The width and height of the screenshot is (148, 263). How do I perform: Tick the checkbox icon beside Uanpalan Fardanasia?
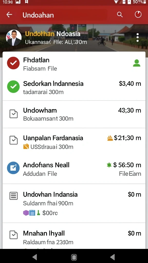click(x=14, y=140)
